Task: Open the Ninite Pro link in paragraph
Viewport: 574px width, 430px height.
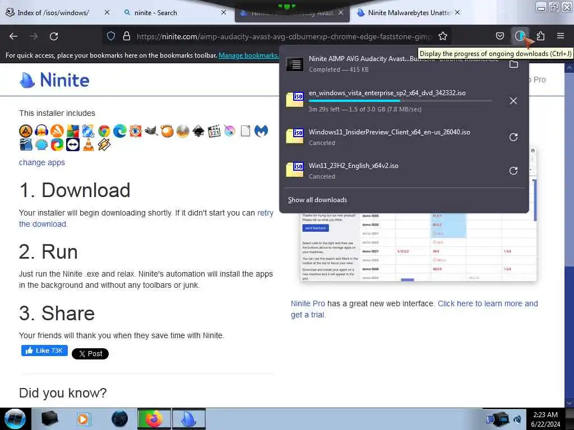Action: [308, 303]
